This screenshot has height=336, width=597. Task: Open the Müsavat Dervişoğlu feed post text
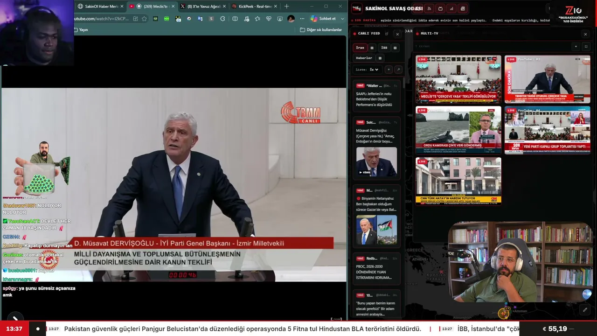click(x=375, y=136)
